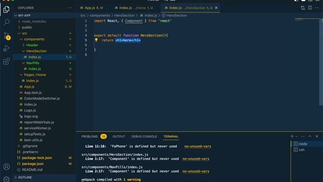Select the node terminal instance

tap(307, 144)
